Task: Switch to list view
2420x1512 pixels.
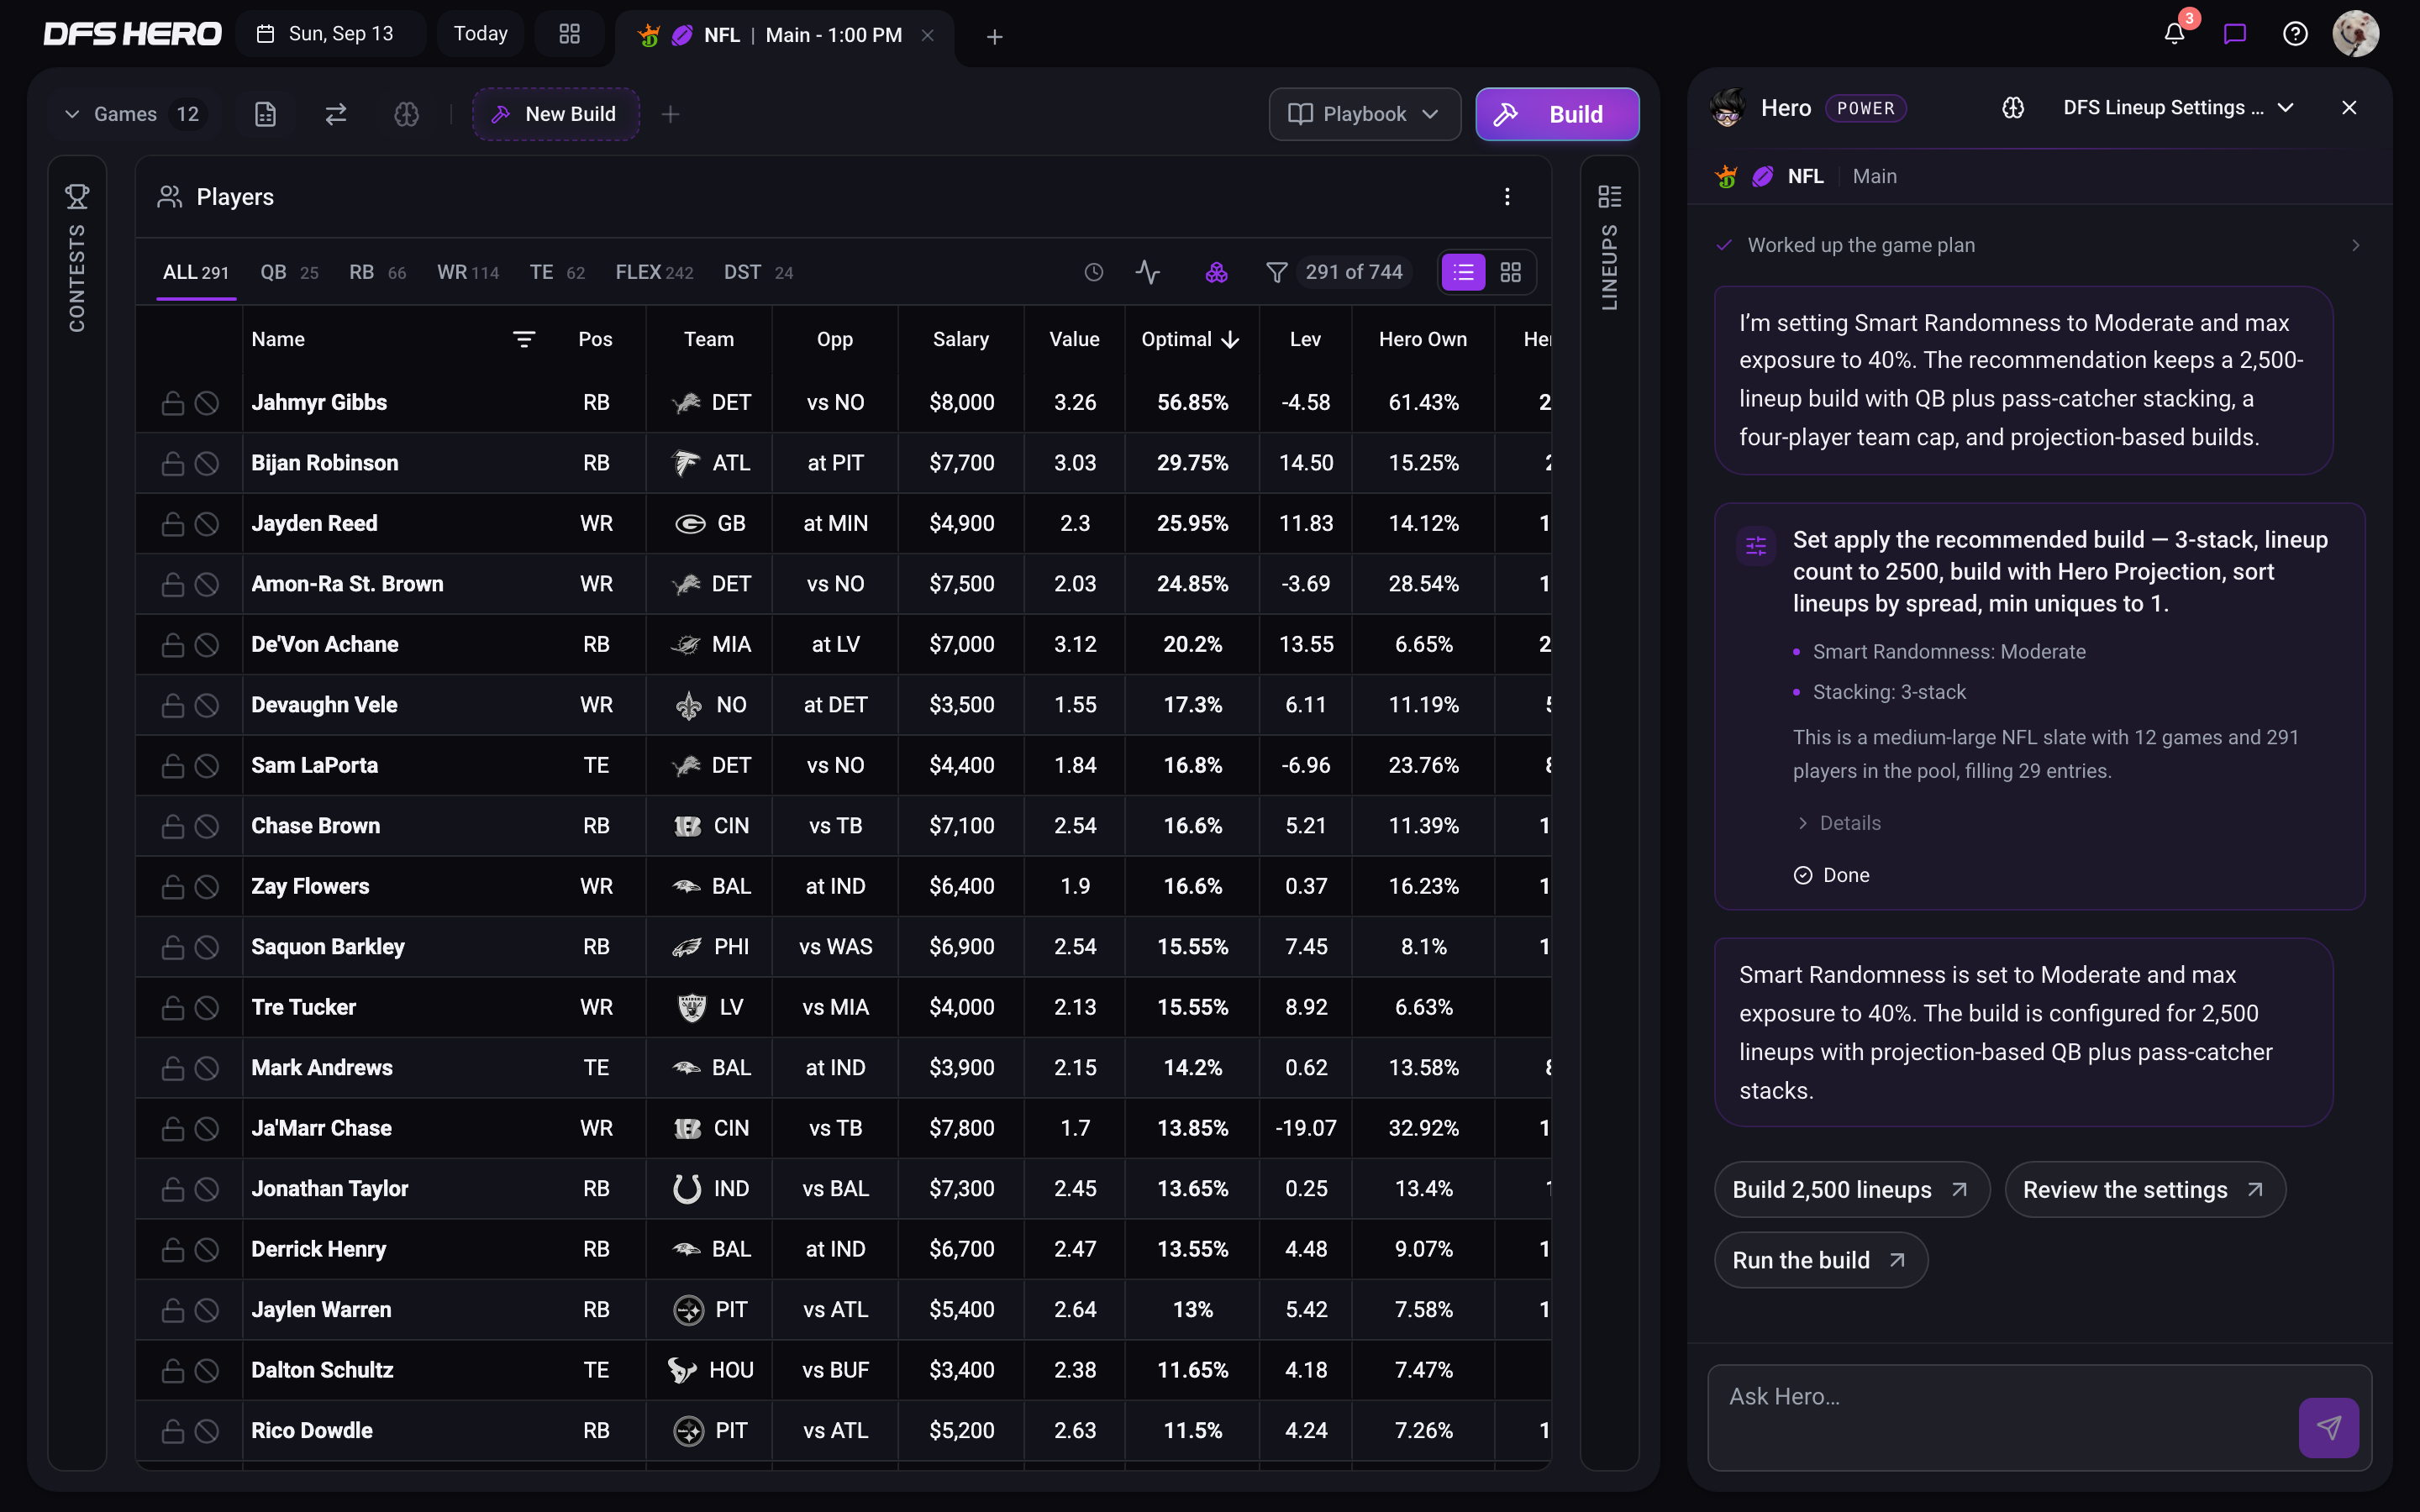Action: (1463, 272)
